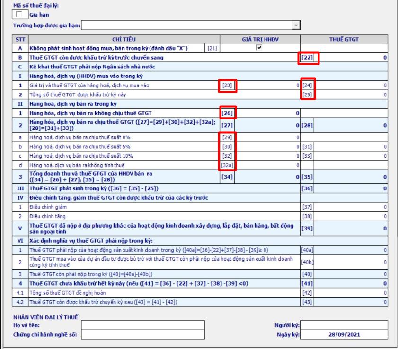
Task: Click the STT column header
Action: coord(20,39)
